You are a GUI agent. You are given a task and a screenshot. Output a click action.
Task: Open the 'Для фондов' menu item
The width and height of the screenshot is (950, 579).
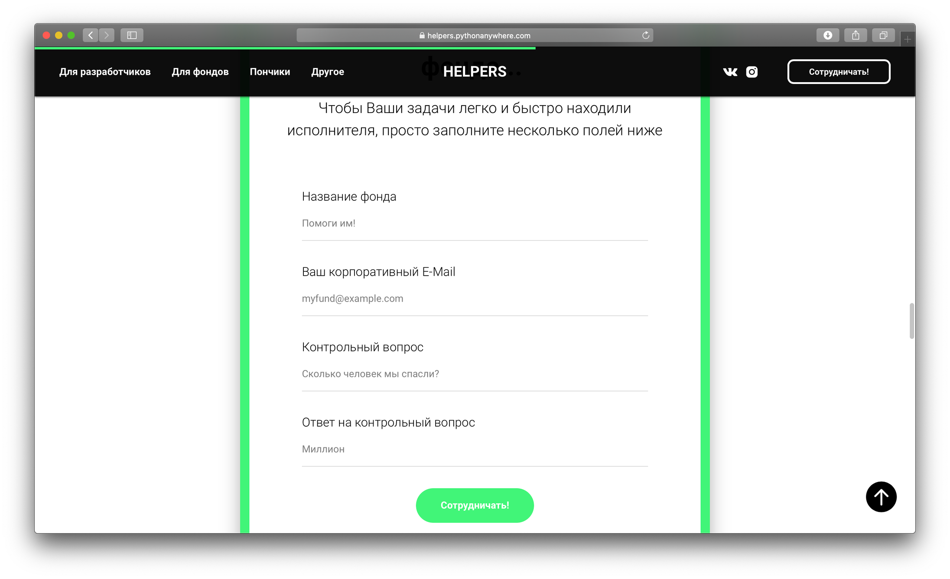(x=200, y=72)
